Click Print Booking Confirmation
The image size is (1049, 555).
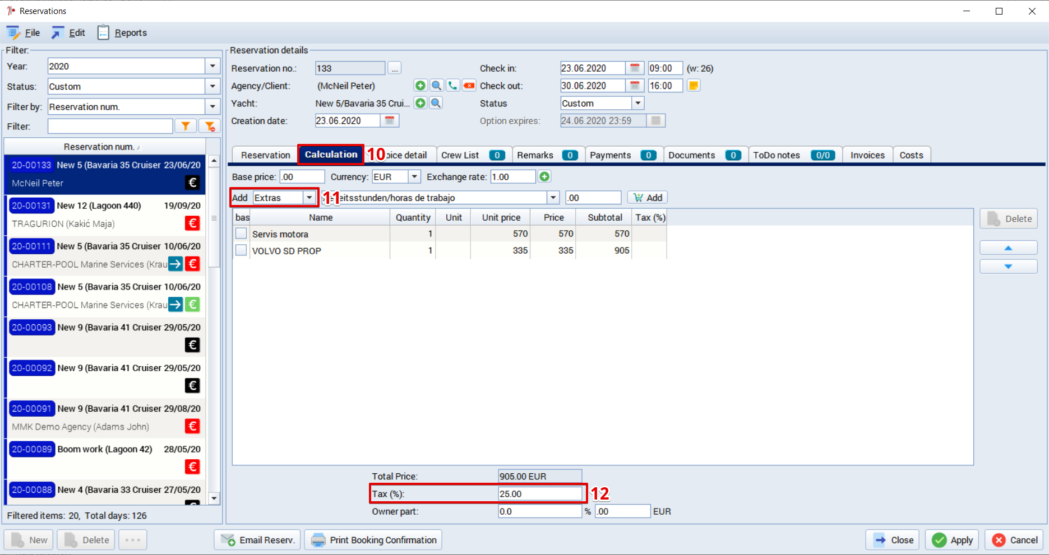[x=373, y=540]
